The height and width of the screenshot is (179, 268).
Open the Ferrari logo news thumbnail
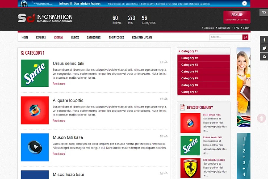coord(190,168)
